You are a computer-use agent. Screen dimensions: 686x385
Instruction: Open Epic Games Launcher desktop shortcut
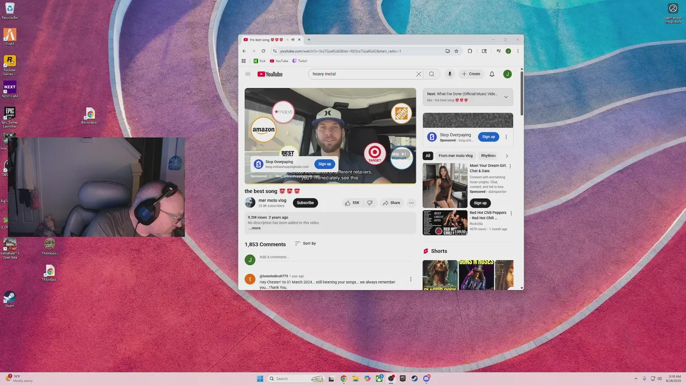pos(10,117)
